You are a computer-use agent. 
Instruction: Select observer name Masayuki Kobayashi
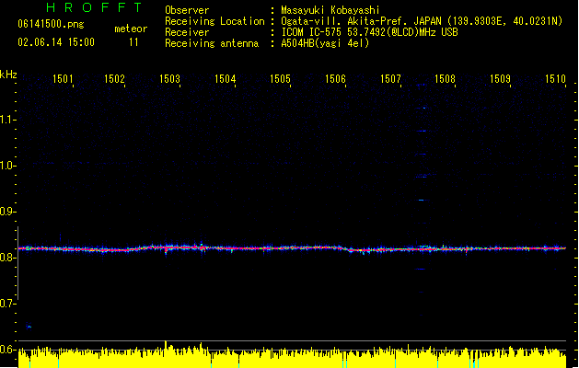click(330, 10)
